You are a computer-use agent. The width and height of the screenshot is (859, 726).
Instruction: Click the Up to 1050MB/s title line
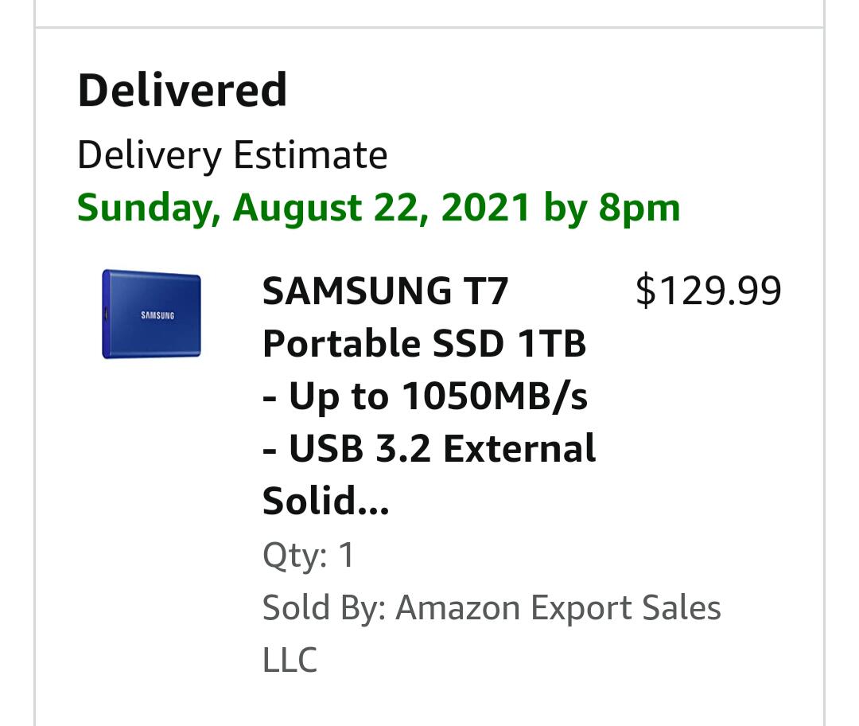[426, 396]
